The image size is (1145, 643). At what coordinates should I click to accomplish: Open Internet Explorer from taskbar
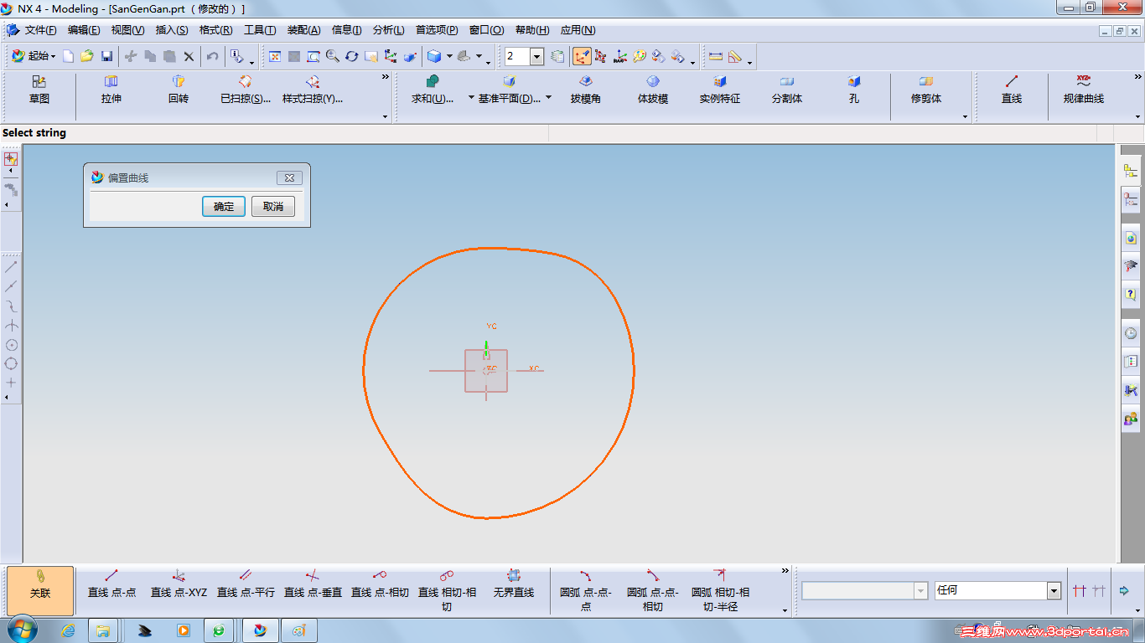(x=68, y=630)
